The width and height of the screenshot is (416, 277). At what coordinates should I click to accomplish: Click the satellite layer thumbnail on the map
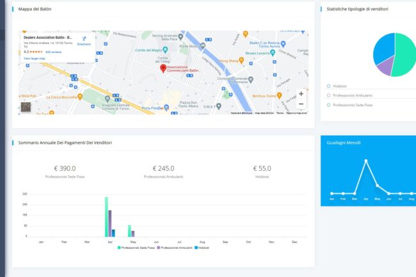[26, 107]
